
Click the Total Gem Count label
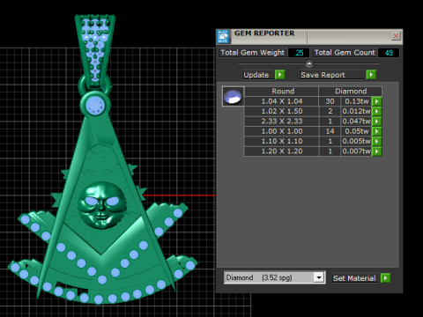pyautogui.click(x=345, y=53)
